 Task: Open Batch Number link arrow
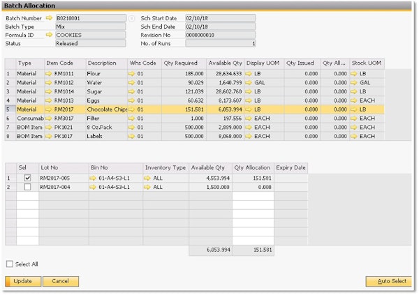pyautogui.click(x=49, y=18)
